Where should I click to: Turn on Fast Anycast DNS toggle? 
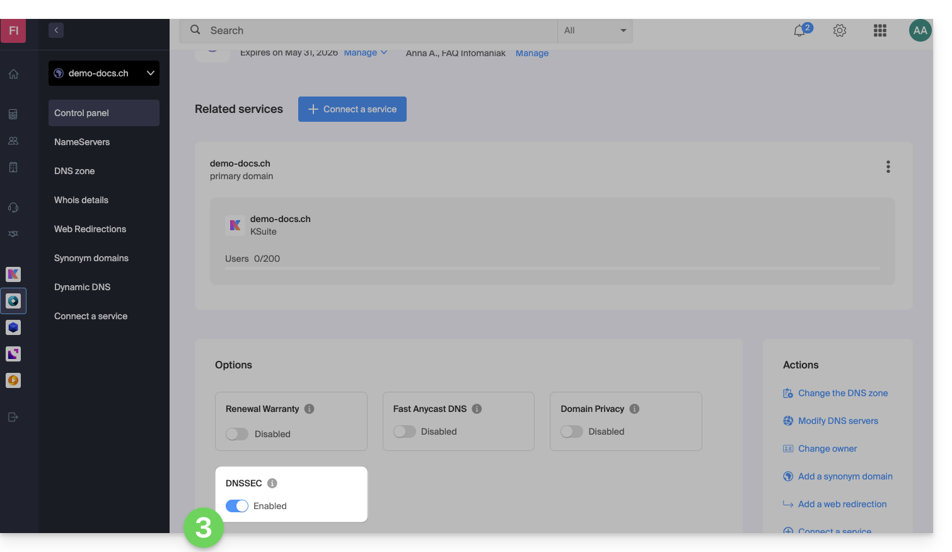pyautogui.click(x=404, y=432)
